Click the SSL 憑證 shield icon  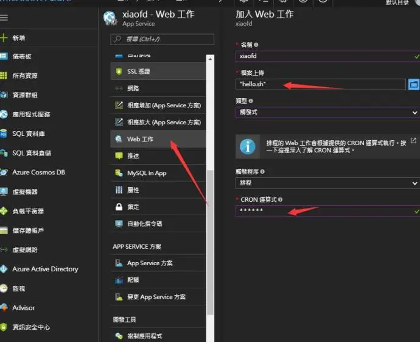pyautogui.click(x=119, y=71)
